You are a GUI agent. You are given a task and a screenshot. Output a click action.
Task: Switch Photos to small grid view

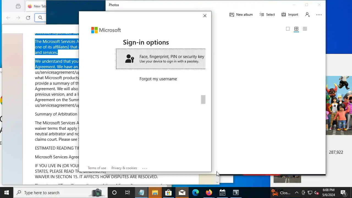305,29
